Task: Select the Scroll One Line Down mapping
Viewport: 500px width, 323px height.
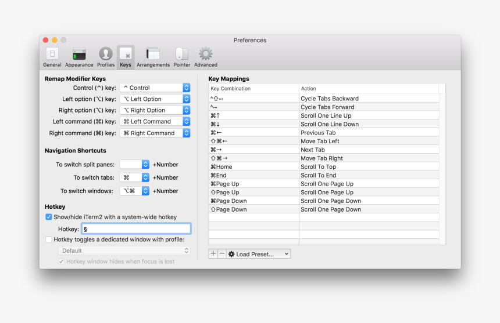Action: click(324, 124)
